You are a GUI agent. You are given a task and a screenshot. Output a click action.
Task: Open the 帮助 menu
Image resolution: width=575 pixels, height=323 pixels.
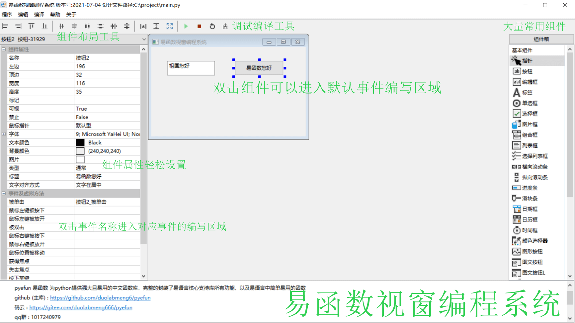(55, 15)
